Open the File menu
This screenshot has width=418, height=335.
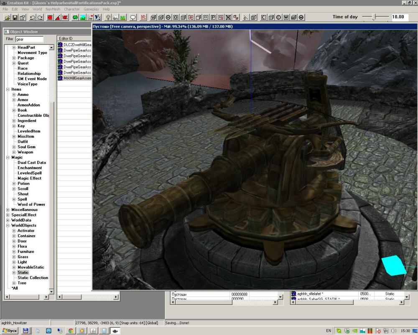coord(5,9)
